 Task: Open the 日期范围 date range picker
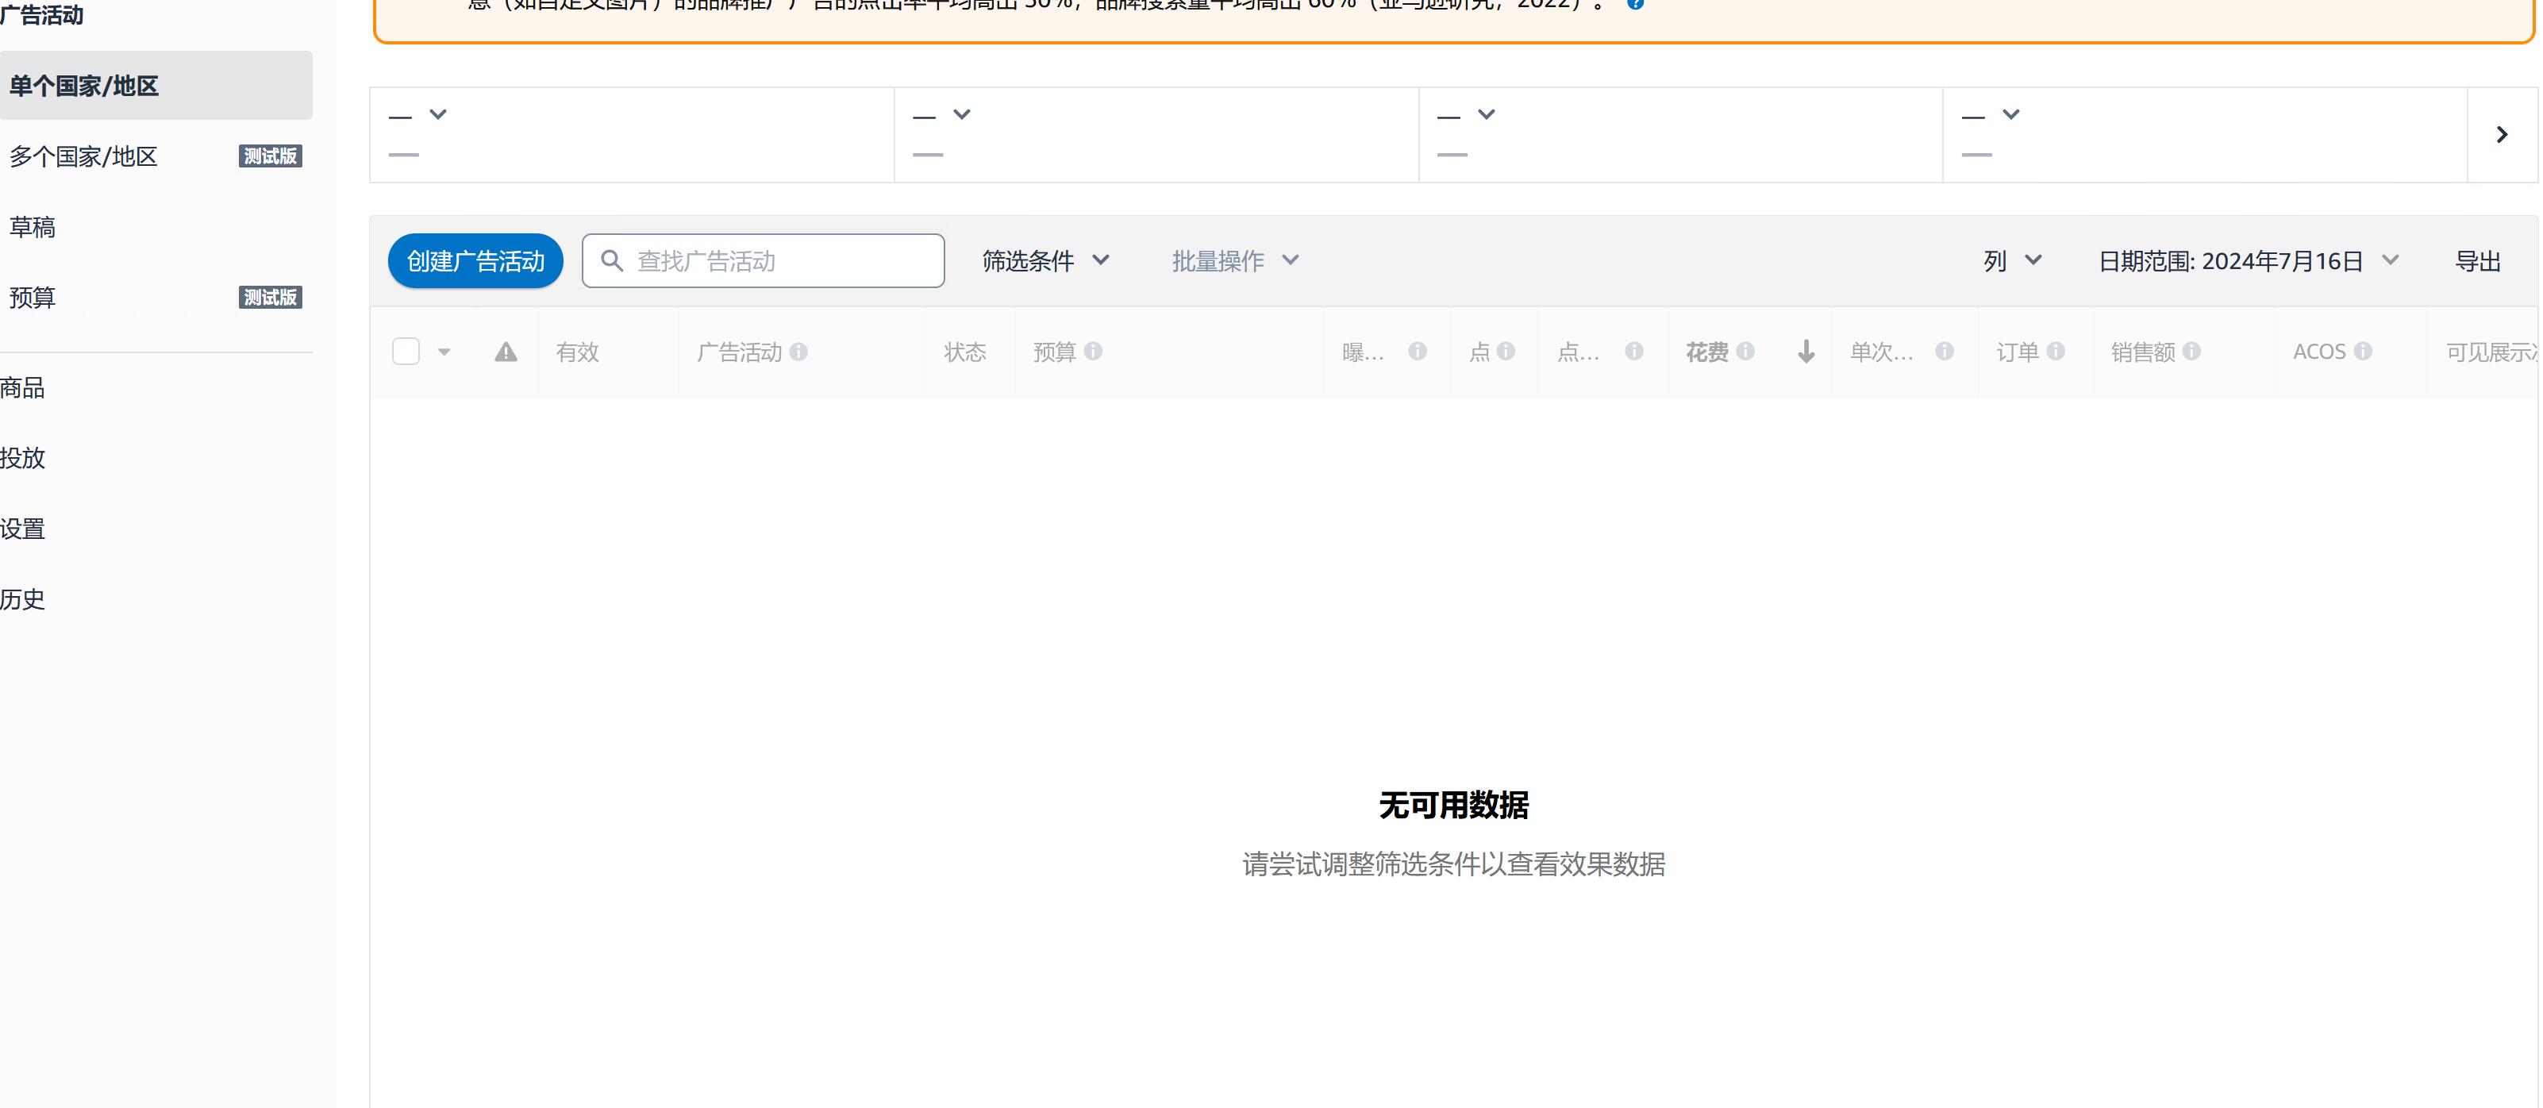pos(2248,260)
